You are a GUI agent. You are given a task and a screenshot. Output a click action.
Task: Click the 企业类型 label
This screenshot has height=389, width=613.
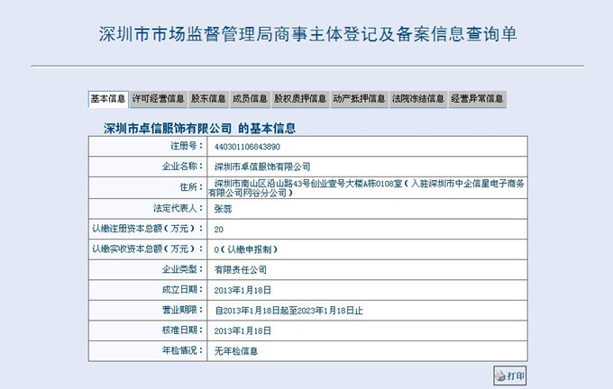point(183,269)
